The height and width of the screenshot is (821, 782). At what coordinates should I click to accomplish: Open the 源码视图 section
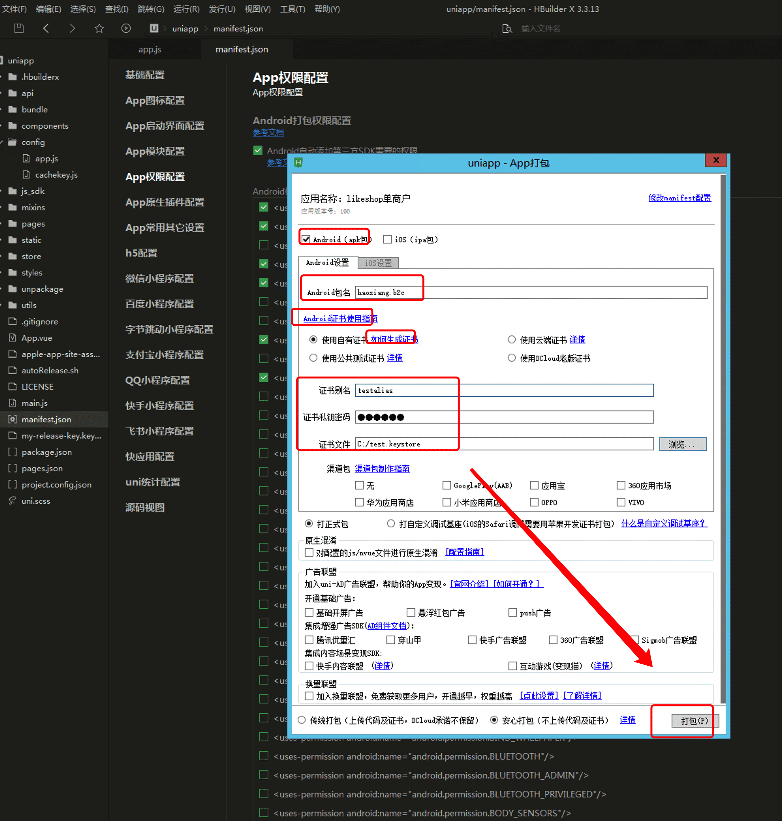(x=145, y=507)
